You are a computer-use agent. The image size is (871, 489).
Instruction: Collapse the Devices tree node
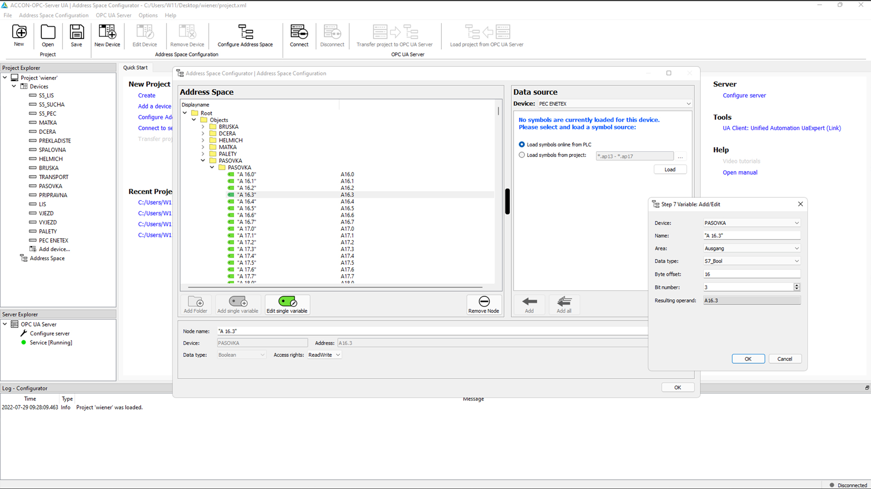pyautogui.click(x=14, y=86)
